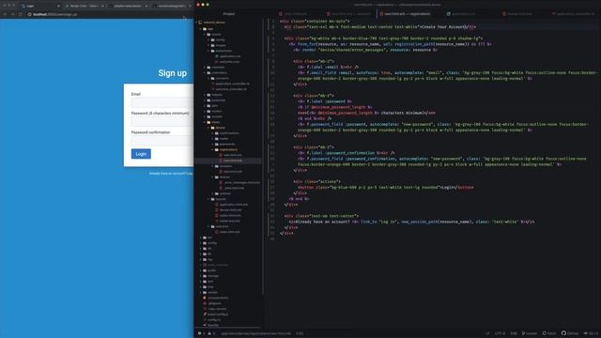Open the application_controller.rb editor tab
Screen dimensions: 601x338
(x=574, y=14)
